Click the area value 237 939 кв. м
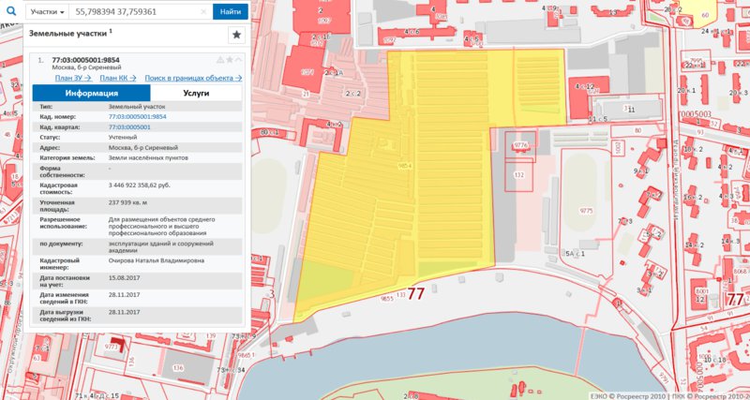 129,202
